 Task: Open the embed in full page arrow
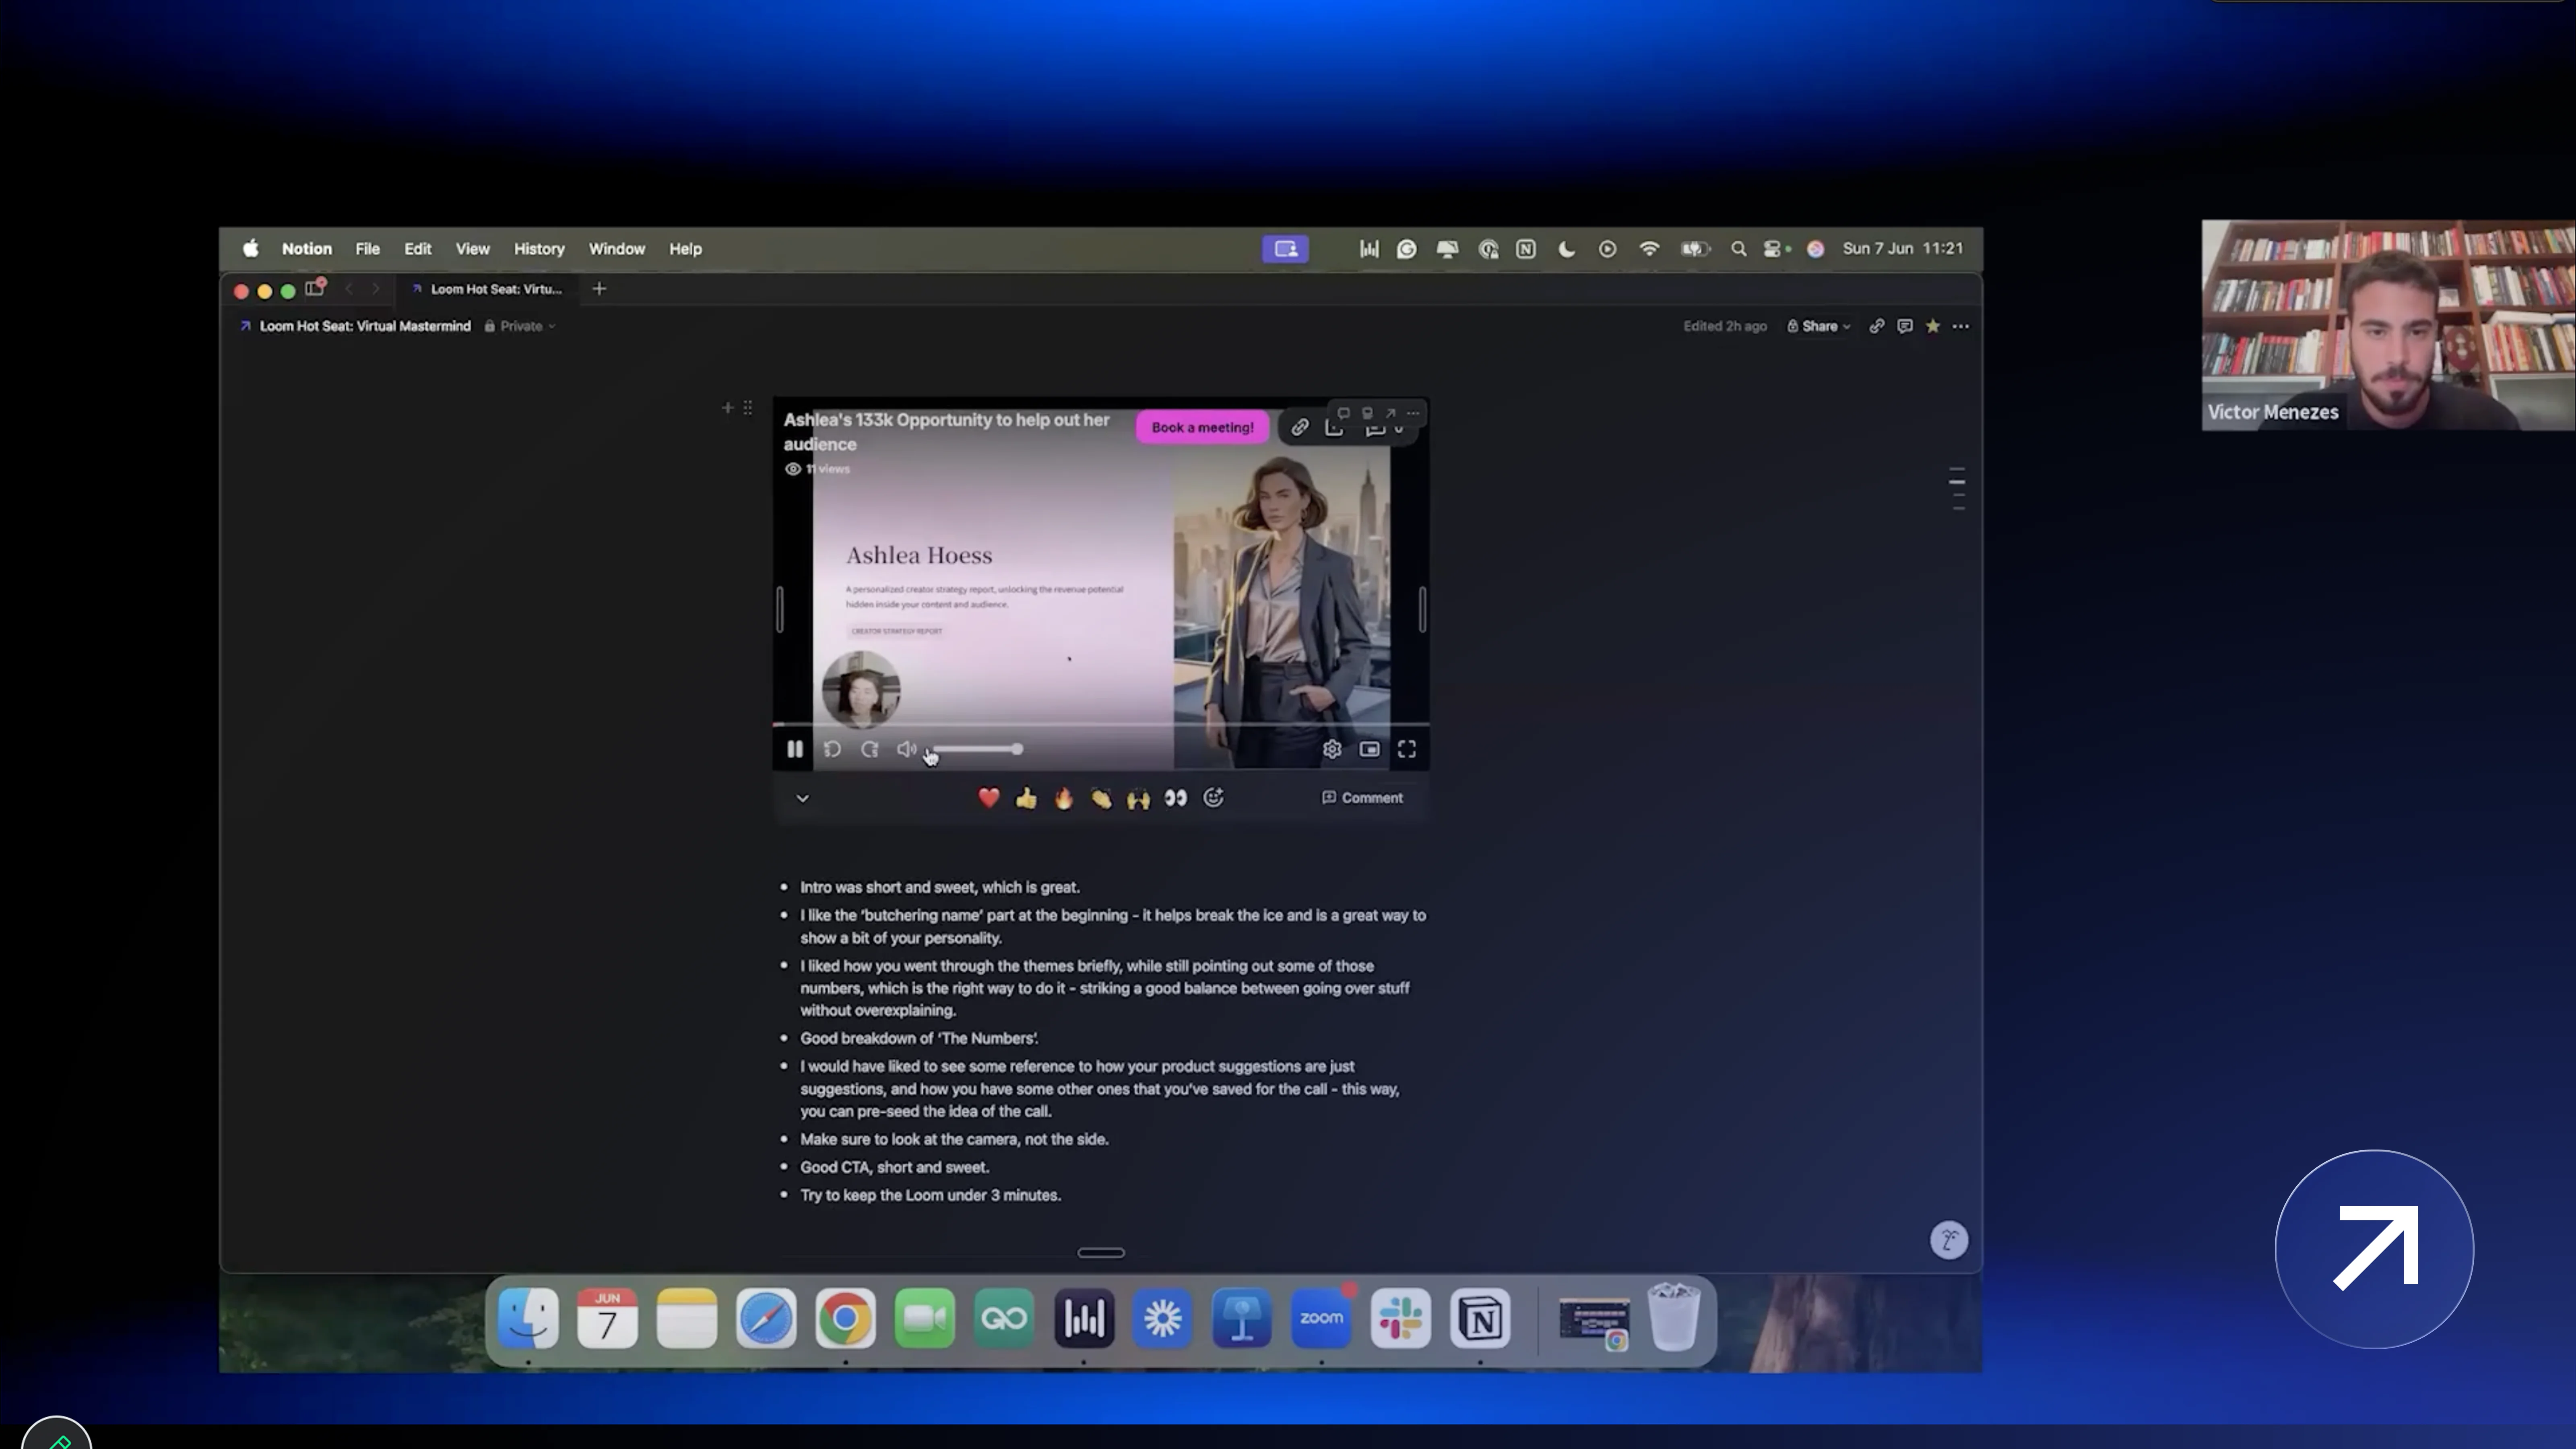tap(1390, 413)
